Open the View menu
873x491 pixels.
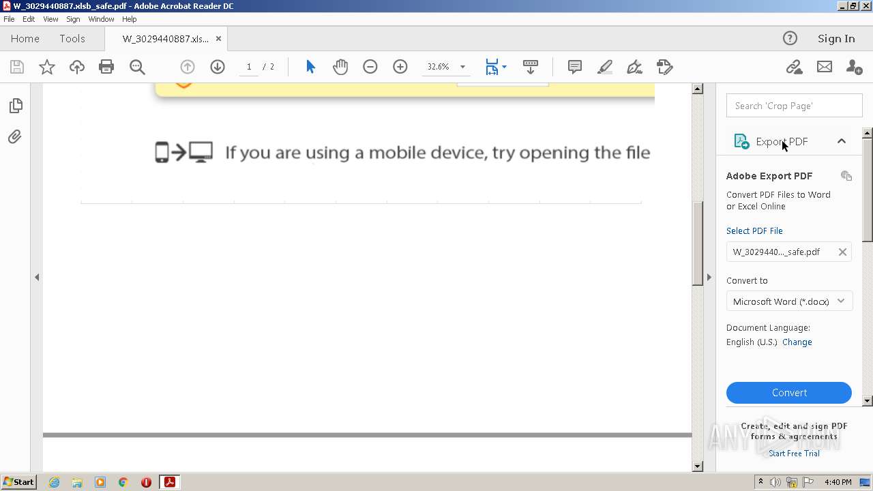coord(50,19)
